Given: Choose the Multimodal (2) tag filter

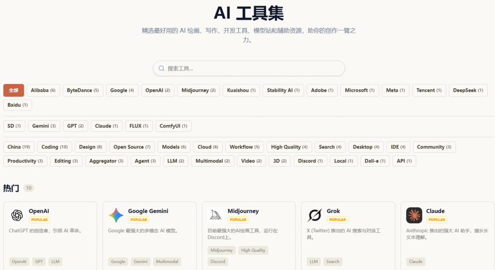Looking at the screenshot, I should click(x=213, y=161).
